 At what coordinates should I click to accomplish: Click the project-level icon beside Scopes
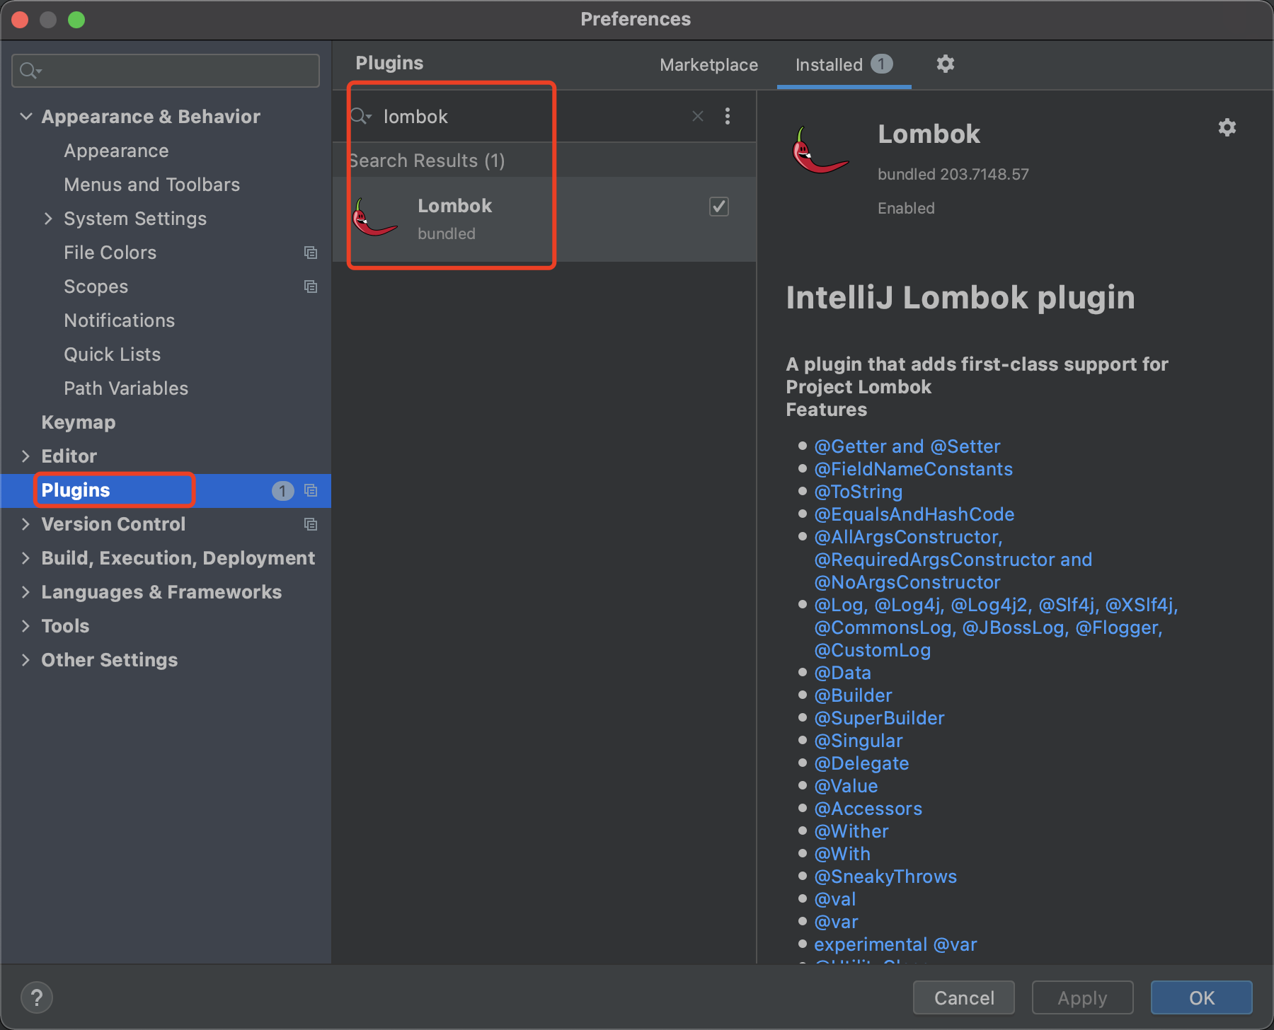click(x=311, y=287)
